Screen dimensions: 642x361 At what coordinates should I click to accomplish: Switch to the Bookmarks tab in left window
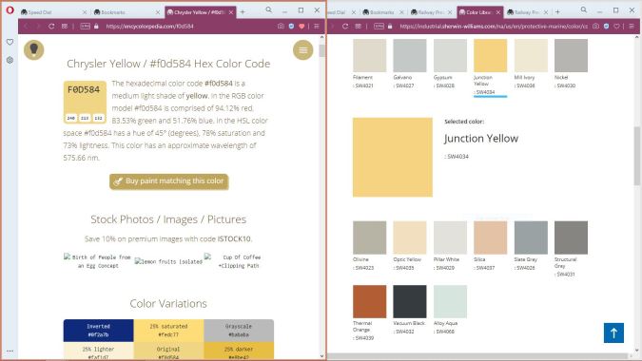(x=126, y=12)
